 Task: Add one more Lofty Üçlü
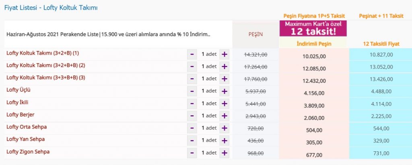224,91
